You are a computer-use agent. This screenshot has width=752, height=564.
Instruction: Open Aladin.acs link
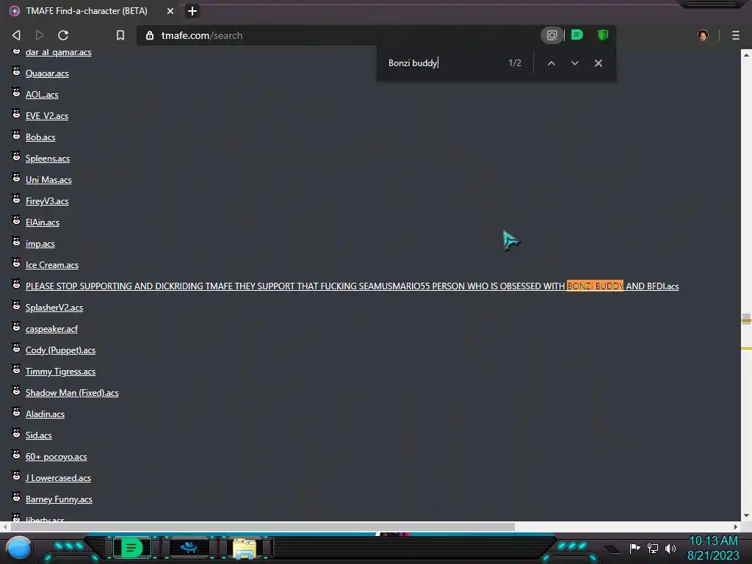45,414
